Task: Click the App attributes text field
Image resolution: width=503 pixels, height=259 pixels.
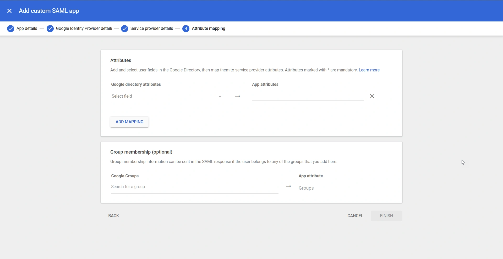Action: pyautogui.click(x=308, y=96)
